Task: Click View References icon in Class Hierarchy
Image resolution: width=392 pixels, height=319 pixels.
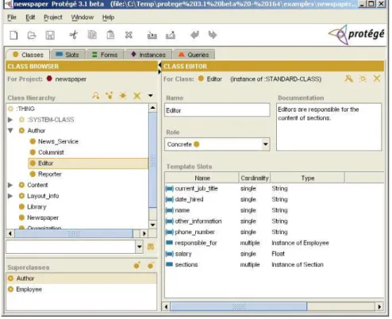Action: coord(110,95)
